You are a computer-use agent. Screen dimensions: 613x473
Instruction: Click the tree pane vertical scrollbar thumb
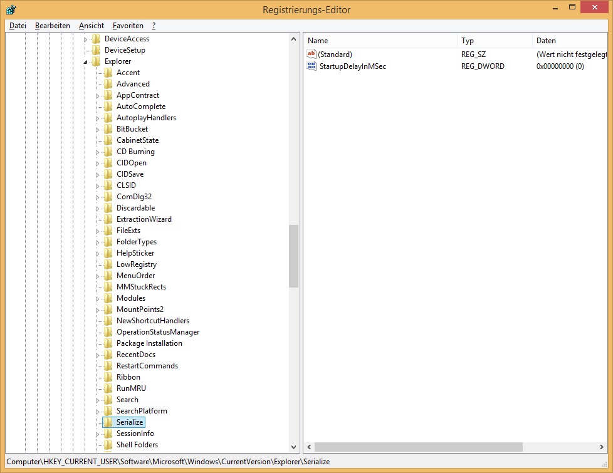coord(293,256)
